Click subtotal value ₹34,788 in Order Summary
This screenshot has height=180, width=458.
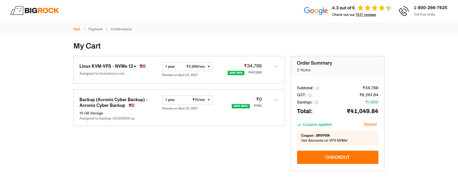(370, 88)
